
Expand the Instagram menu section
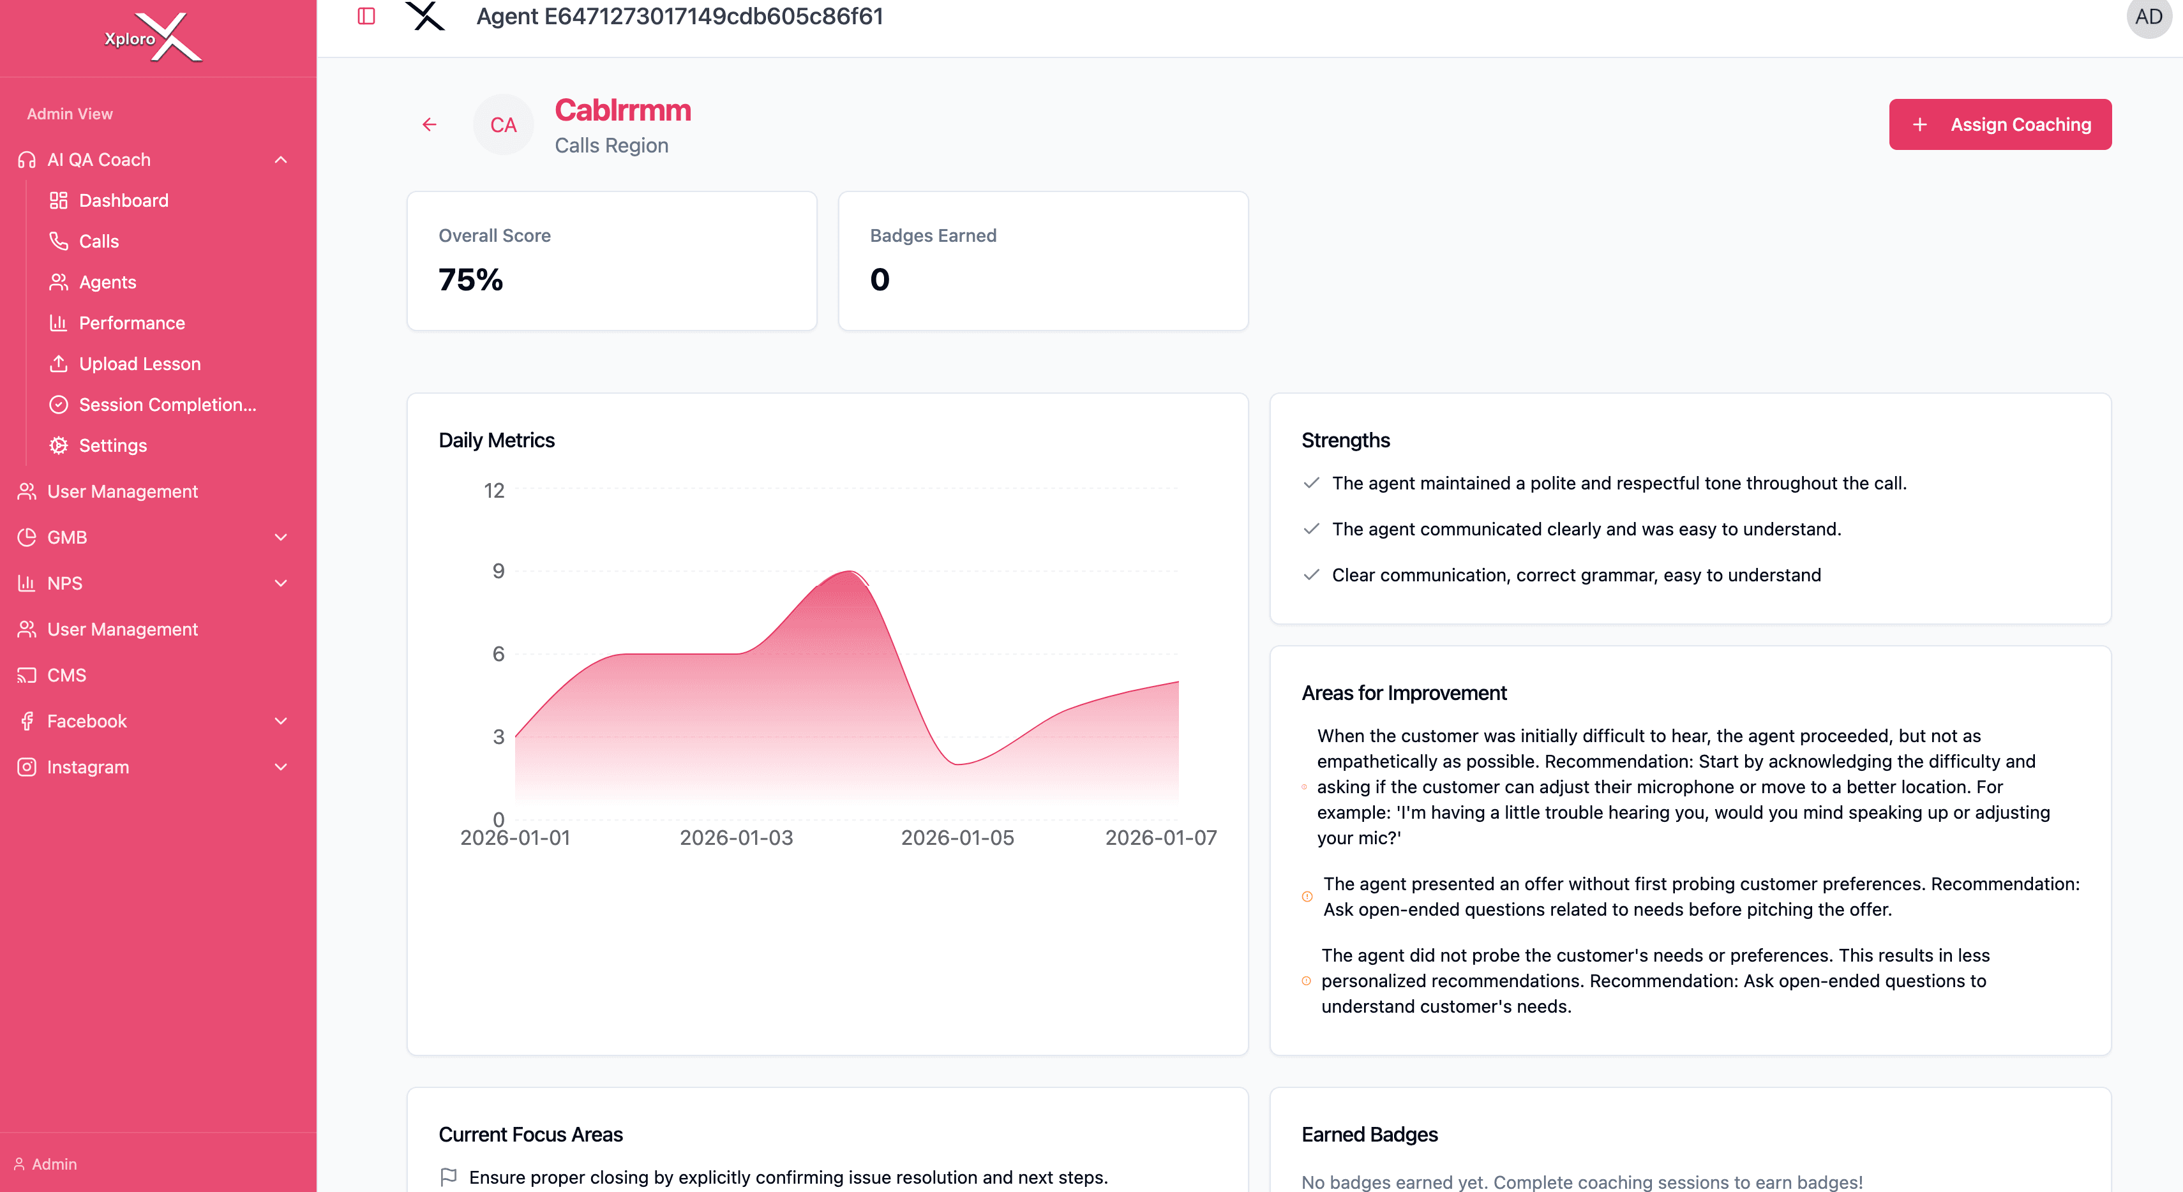pos(280,767)
